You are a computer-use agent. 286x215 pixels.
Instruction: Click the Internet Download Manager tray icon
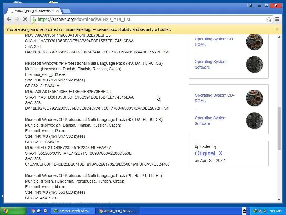point(255,211)
